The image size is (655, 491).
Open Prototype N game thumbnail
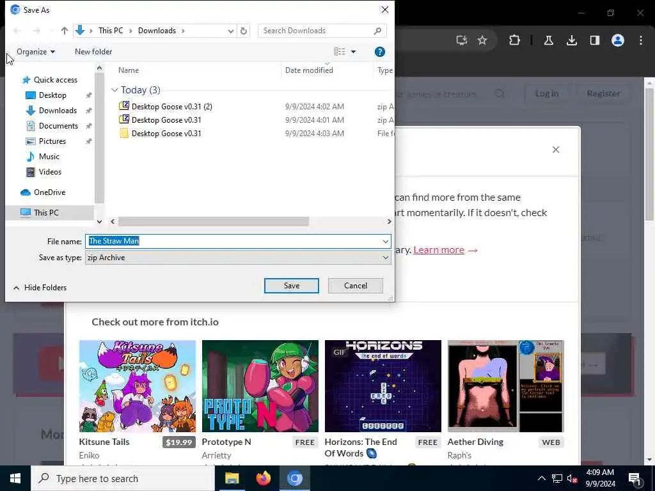(x=260, y=386)
